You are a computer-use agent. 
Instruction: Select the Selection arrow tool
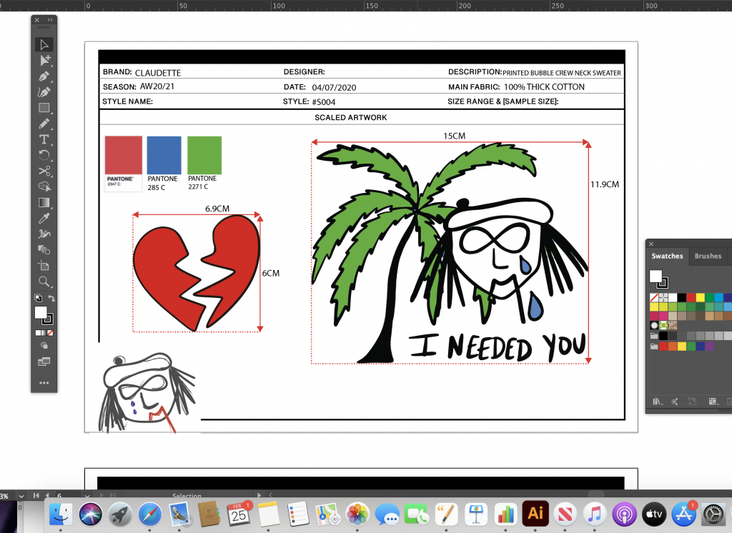(44, 45)
